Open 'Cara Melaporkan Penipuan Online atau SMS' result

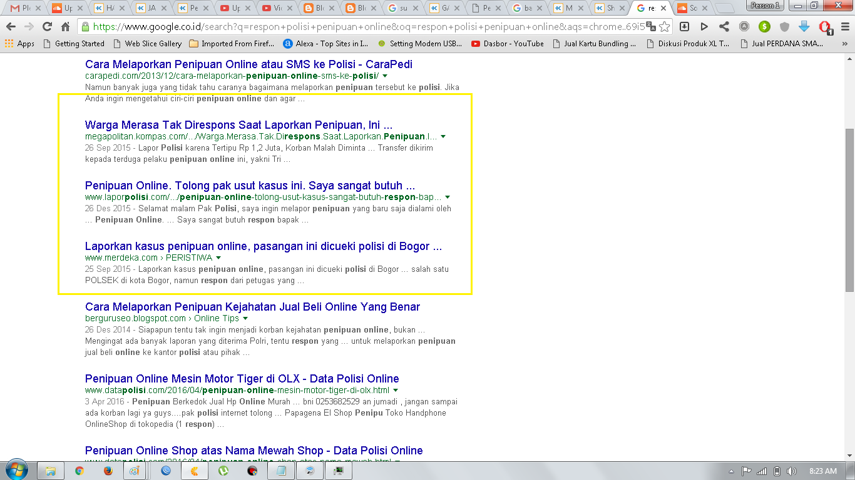pyautogui.click(x=248, y=64)
